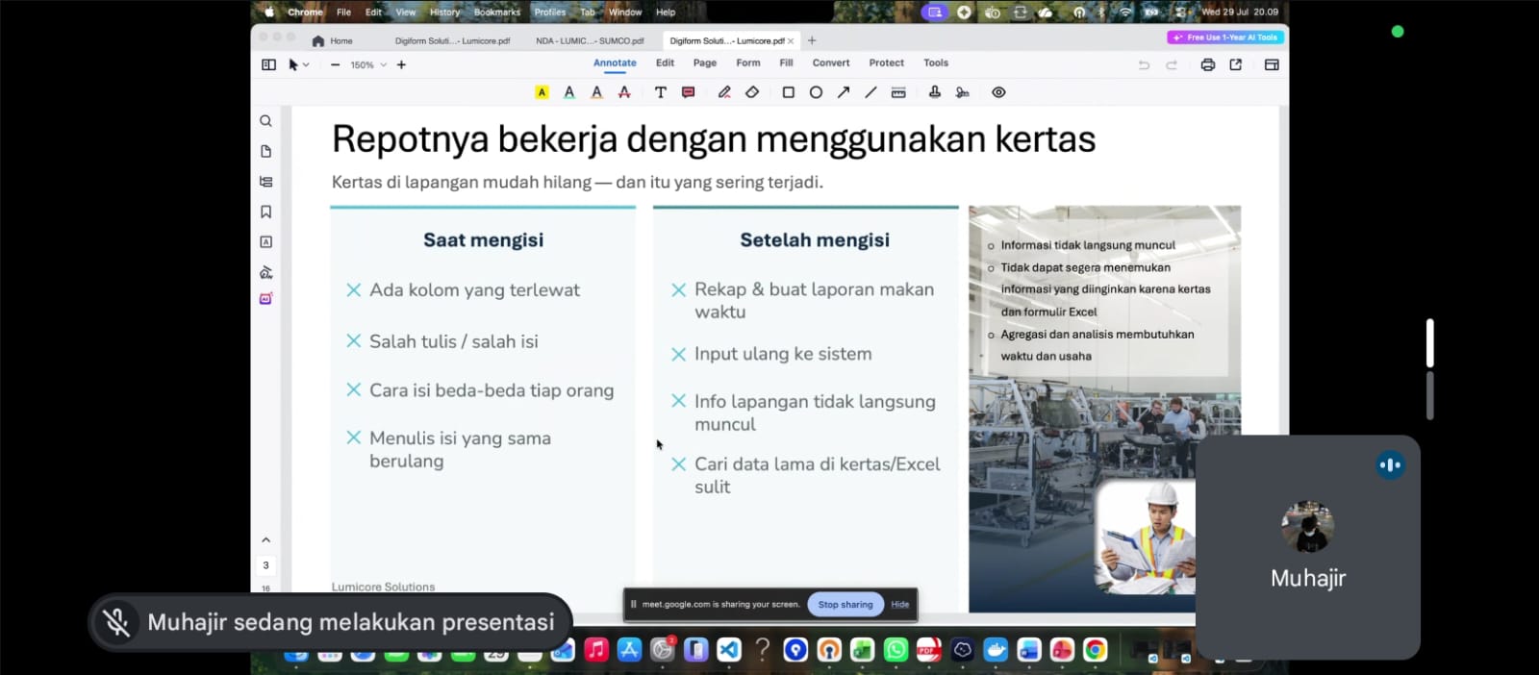
Task: Go to previous page with up chevron
Action: [x=265, y=539]
